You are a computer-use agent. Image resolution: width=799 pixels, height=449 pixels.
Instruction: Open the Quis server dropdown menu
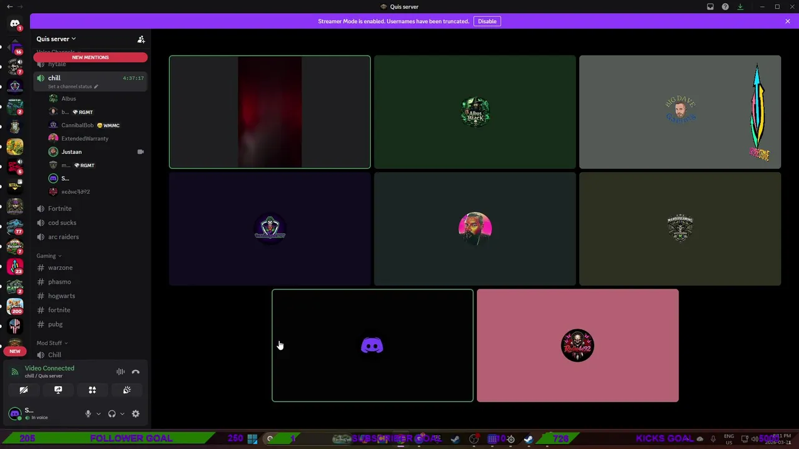[56, 39]
